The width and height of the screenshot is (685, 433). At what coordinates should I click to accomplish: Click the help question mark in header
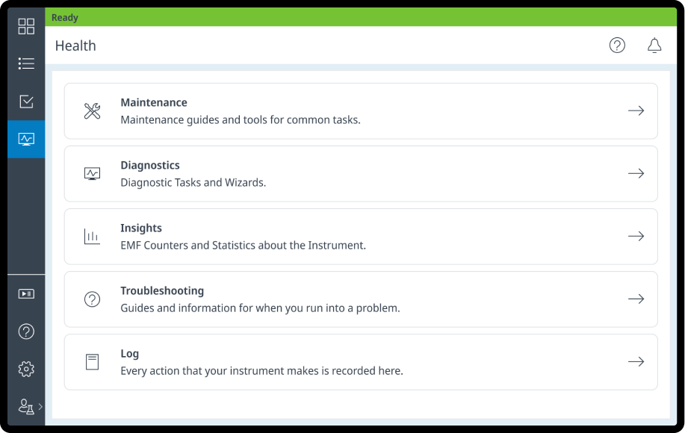click(617, 46)
